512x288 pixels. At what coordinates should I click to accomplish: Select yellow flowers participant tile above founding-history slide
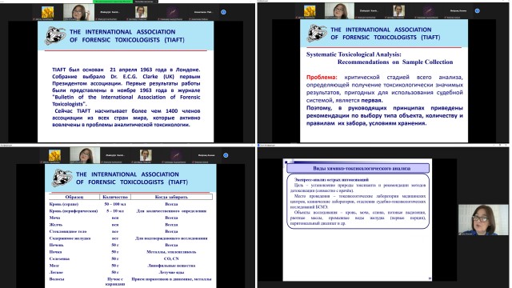(48, 12)
